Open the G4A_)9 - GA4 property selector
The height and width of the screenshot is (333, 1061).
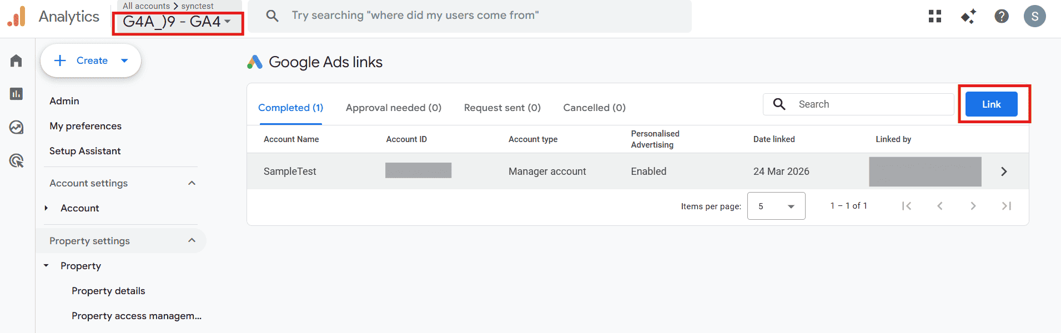[x=177, y=22]
